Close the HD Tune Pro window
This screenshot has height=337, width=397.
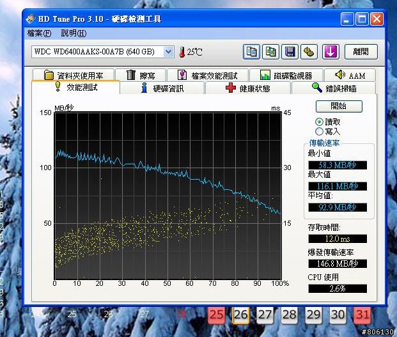coord(377,19)
